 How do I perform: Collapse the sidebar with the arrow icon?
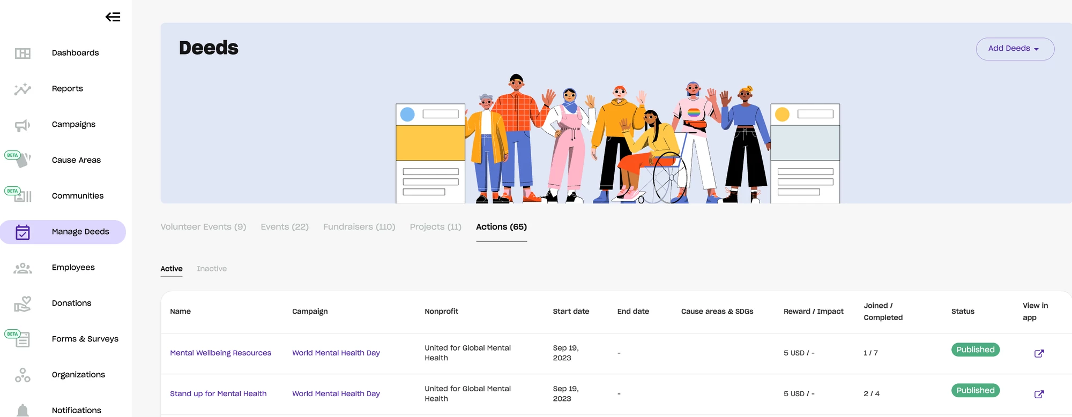(x=113, y=17)
